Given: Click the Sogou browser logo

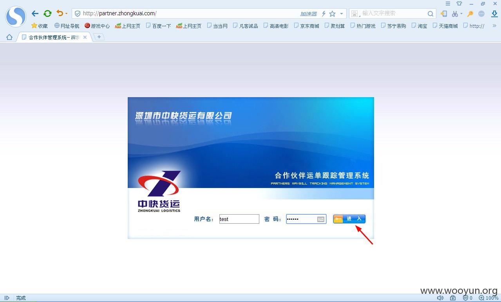Looking at the screenshot, I should (16, 16).
